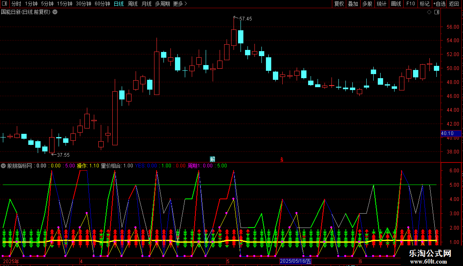Toggle the left sidebar panel icon
The height and width of the screenshot is (266, 463).
point(4,4)
